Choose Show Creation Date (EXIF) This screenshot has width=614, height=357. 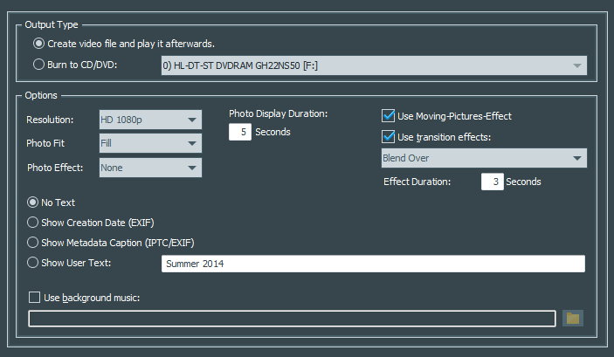[34, 223]
